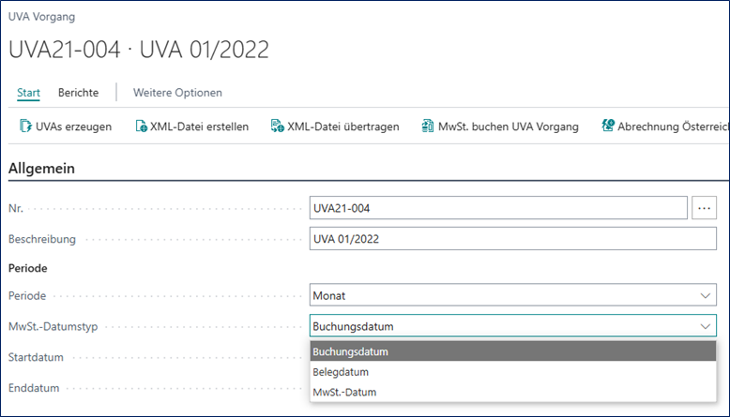Click into the Nr. input field
730x417 pixels.
pyautogui.click(x=497, y=208)
